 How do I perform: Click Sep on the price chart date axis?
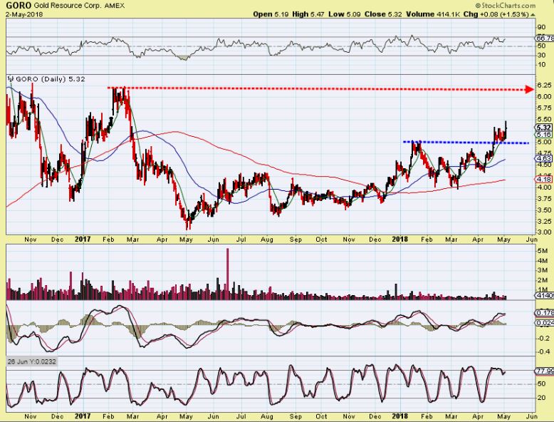point(296,240)
